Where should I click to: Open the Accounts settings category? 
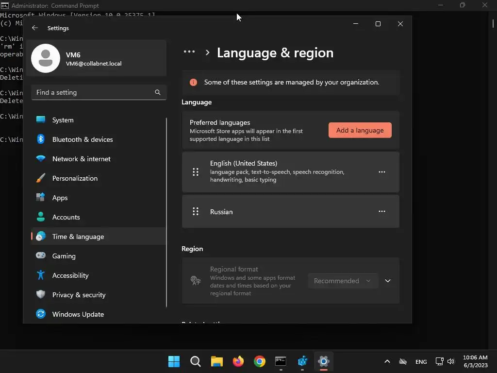[x=99, y=217]
